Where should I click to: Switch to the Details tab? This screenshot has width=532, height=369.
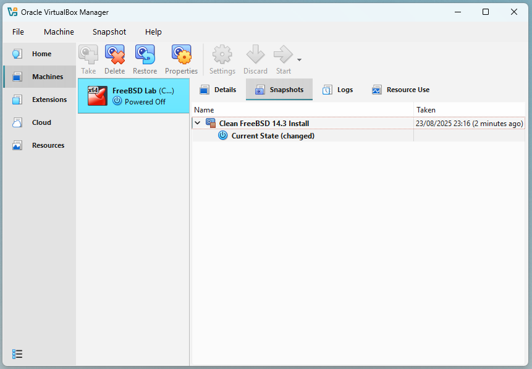218,90
